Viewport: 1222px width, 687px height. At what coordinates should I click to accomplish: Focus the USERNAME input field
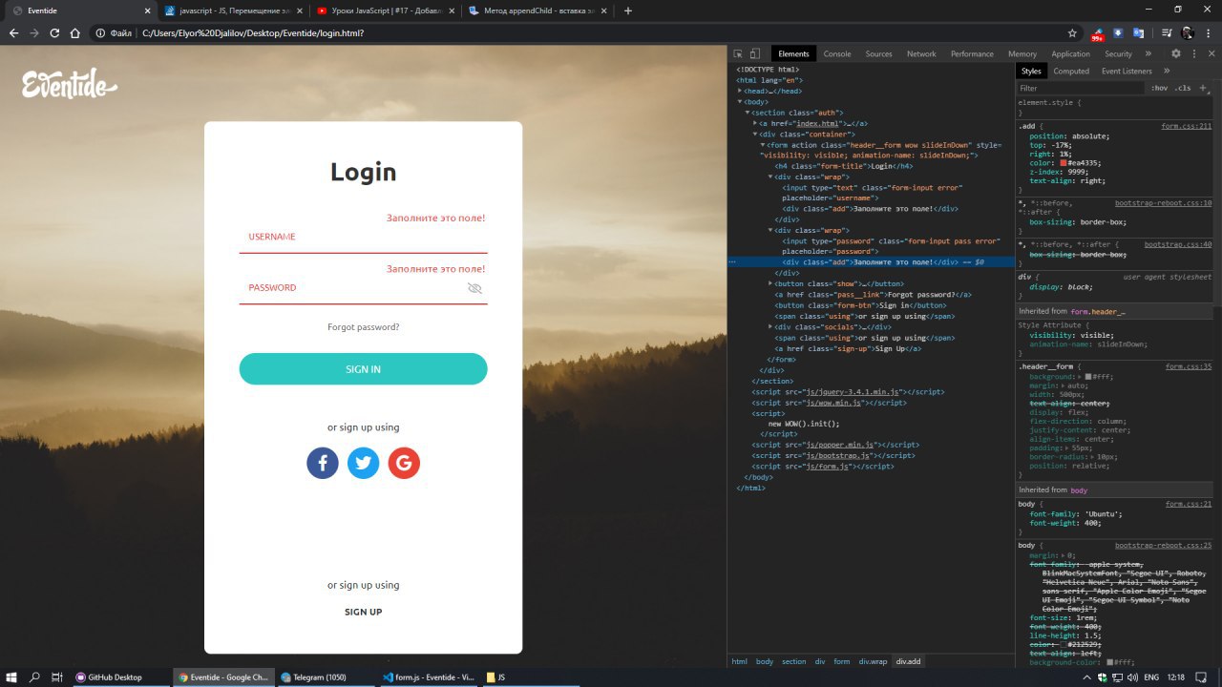[x=363, y=237]
